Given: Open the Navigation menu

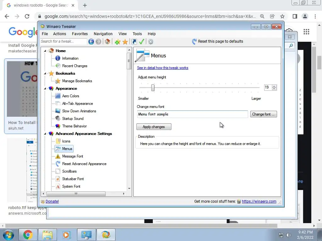Looking at the screenshot, I should click(x=103, y=34).
